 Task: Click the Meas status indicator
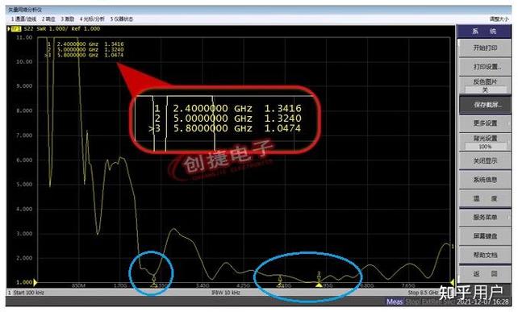pyautogui.click(x=395, y=302)
